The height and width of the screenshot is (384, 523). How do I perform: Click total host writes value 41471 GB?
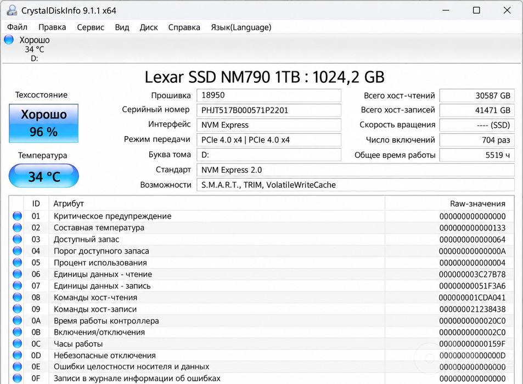477,110
